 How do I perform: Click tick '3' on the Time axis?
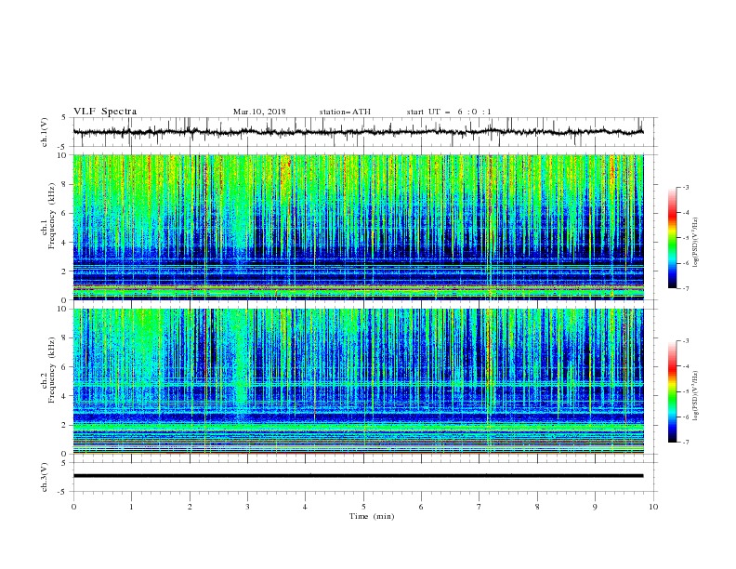[x=247, y=507]
